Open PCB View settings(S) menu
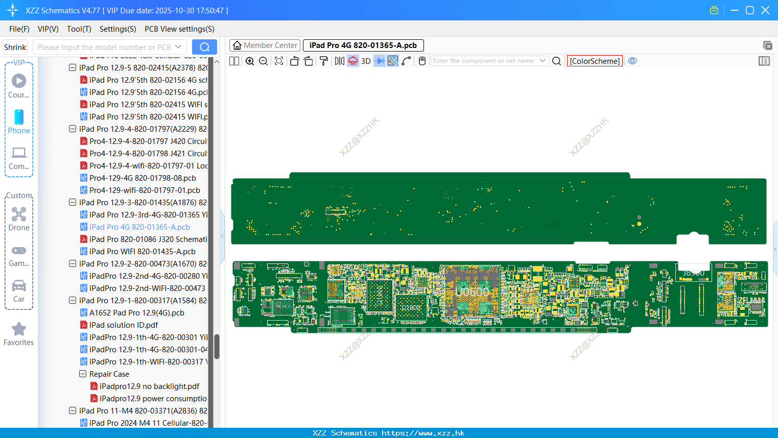Screen dimensions: 778x438 (x=179, y=29)
